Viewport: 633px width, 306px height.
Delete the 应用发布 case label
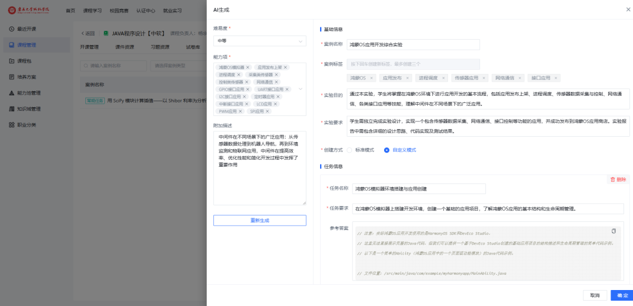click(x=407, y=78)
